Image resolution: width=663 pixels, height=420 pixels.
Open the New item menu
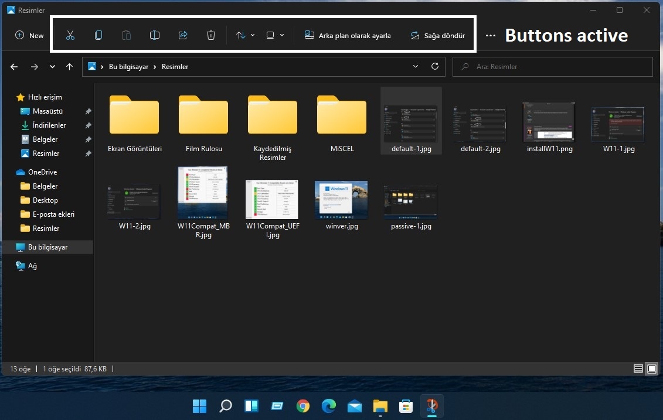[29, 35]
